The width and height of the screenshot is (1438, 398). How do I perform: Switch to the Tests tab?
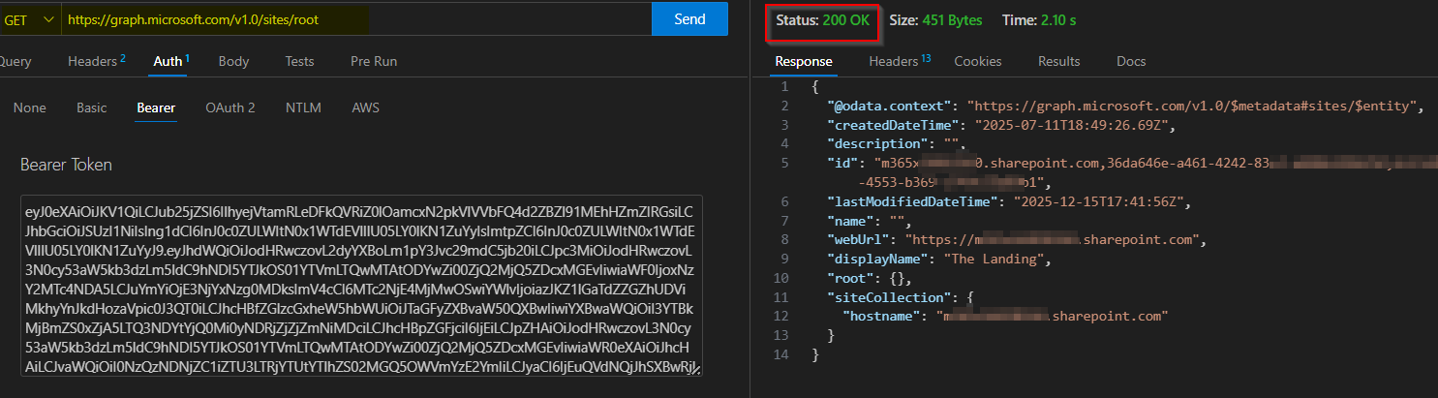click(299, 61)
